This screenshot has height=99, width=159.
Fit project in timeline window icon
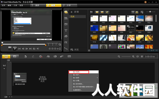138,56
